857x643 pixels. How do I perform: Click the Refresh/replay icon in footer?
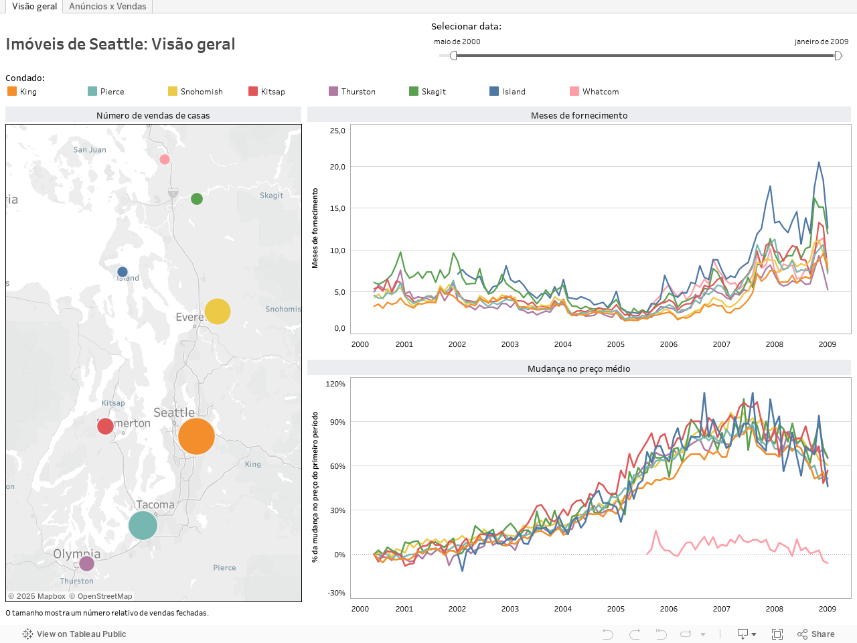coord(686,634)
